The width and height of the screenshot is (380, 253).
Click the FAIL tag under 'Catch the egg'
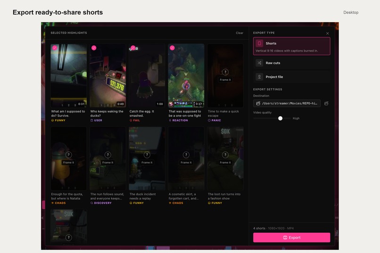click(134, 120)
